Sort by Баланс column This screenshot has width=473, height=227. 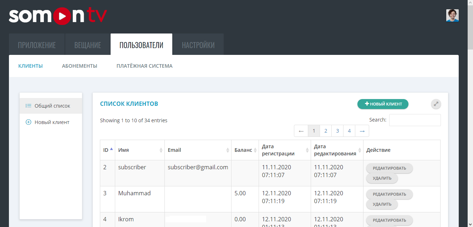point(245,150)
